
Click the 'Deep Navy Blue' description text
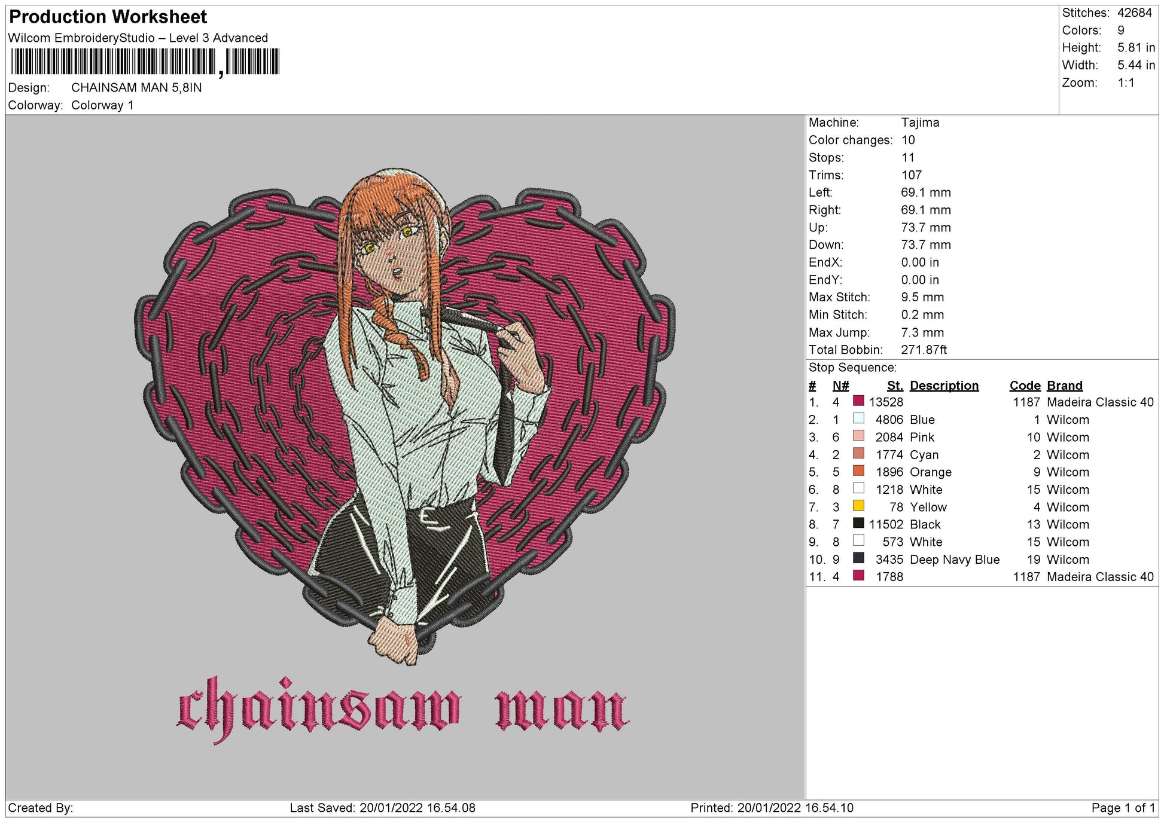click(955, 560)
